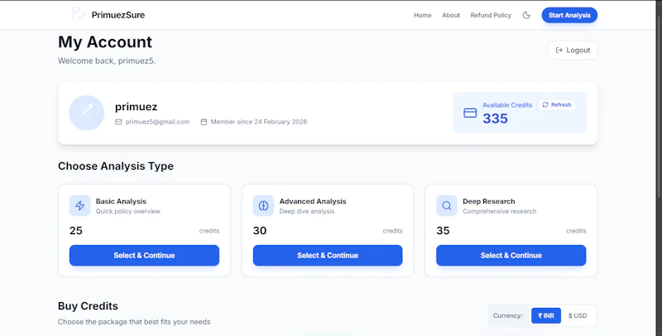The image size is (662, 336).
Task: Click the Choose Analysis Type heading
Action: point(116,166)
